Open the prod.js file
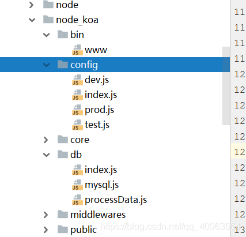The width and height of the screenshot is (246, 237). click(x=99, y=110)
